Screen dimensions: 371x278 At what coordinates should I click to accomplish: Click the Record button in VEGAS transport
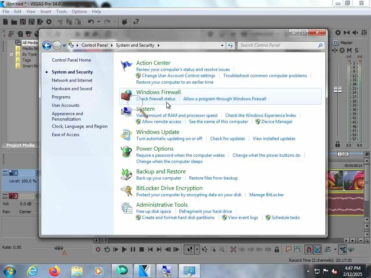click(98, 249)
